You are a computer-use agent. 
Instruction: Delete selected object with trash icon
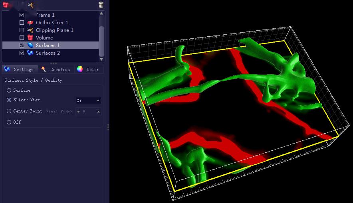(x=101, y=5)
